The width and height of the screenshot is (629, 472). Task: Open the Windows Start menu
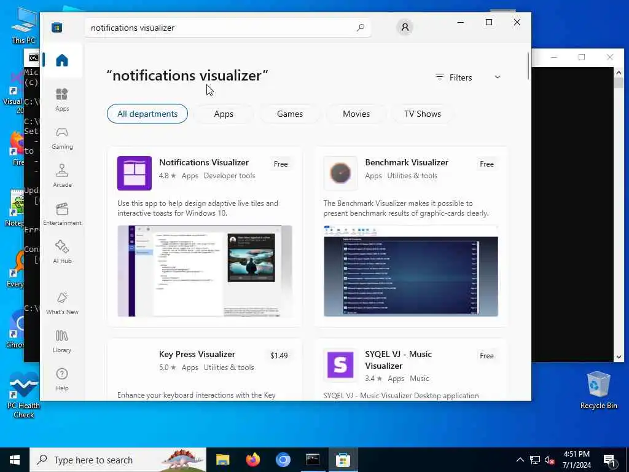[x=15, y=460]
